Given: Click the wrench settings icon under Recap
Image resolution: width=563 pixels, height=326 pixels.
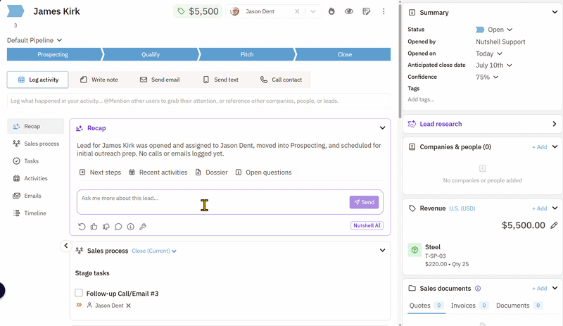Looking at the screenshot, I should tap(143, 227).
